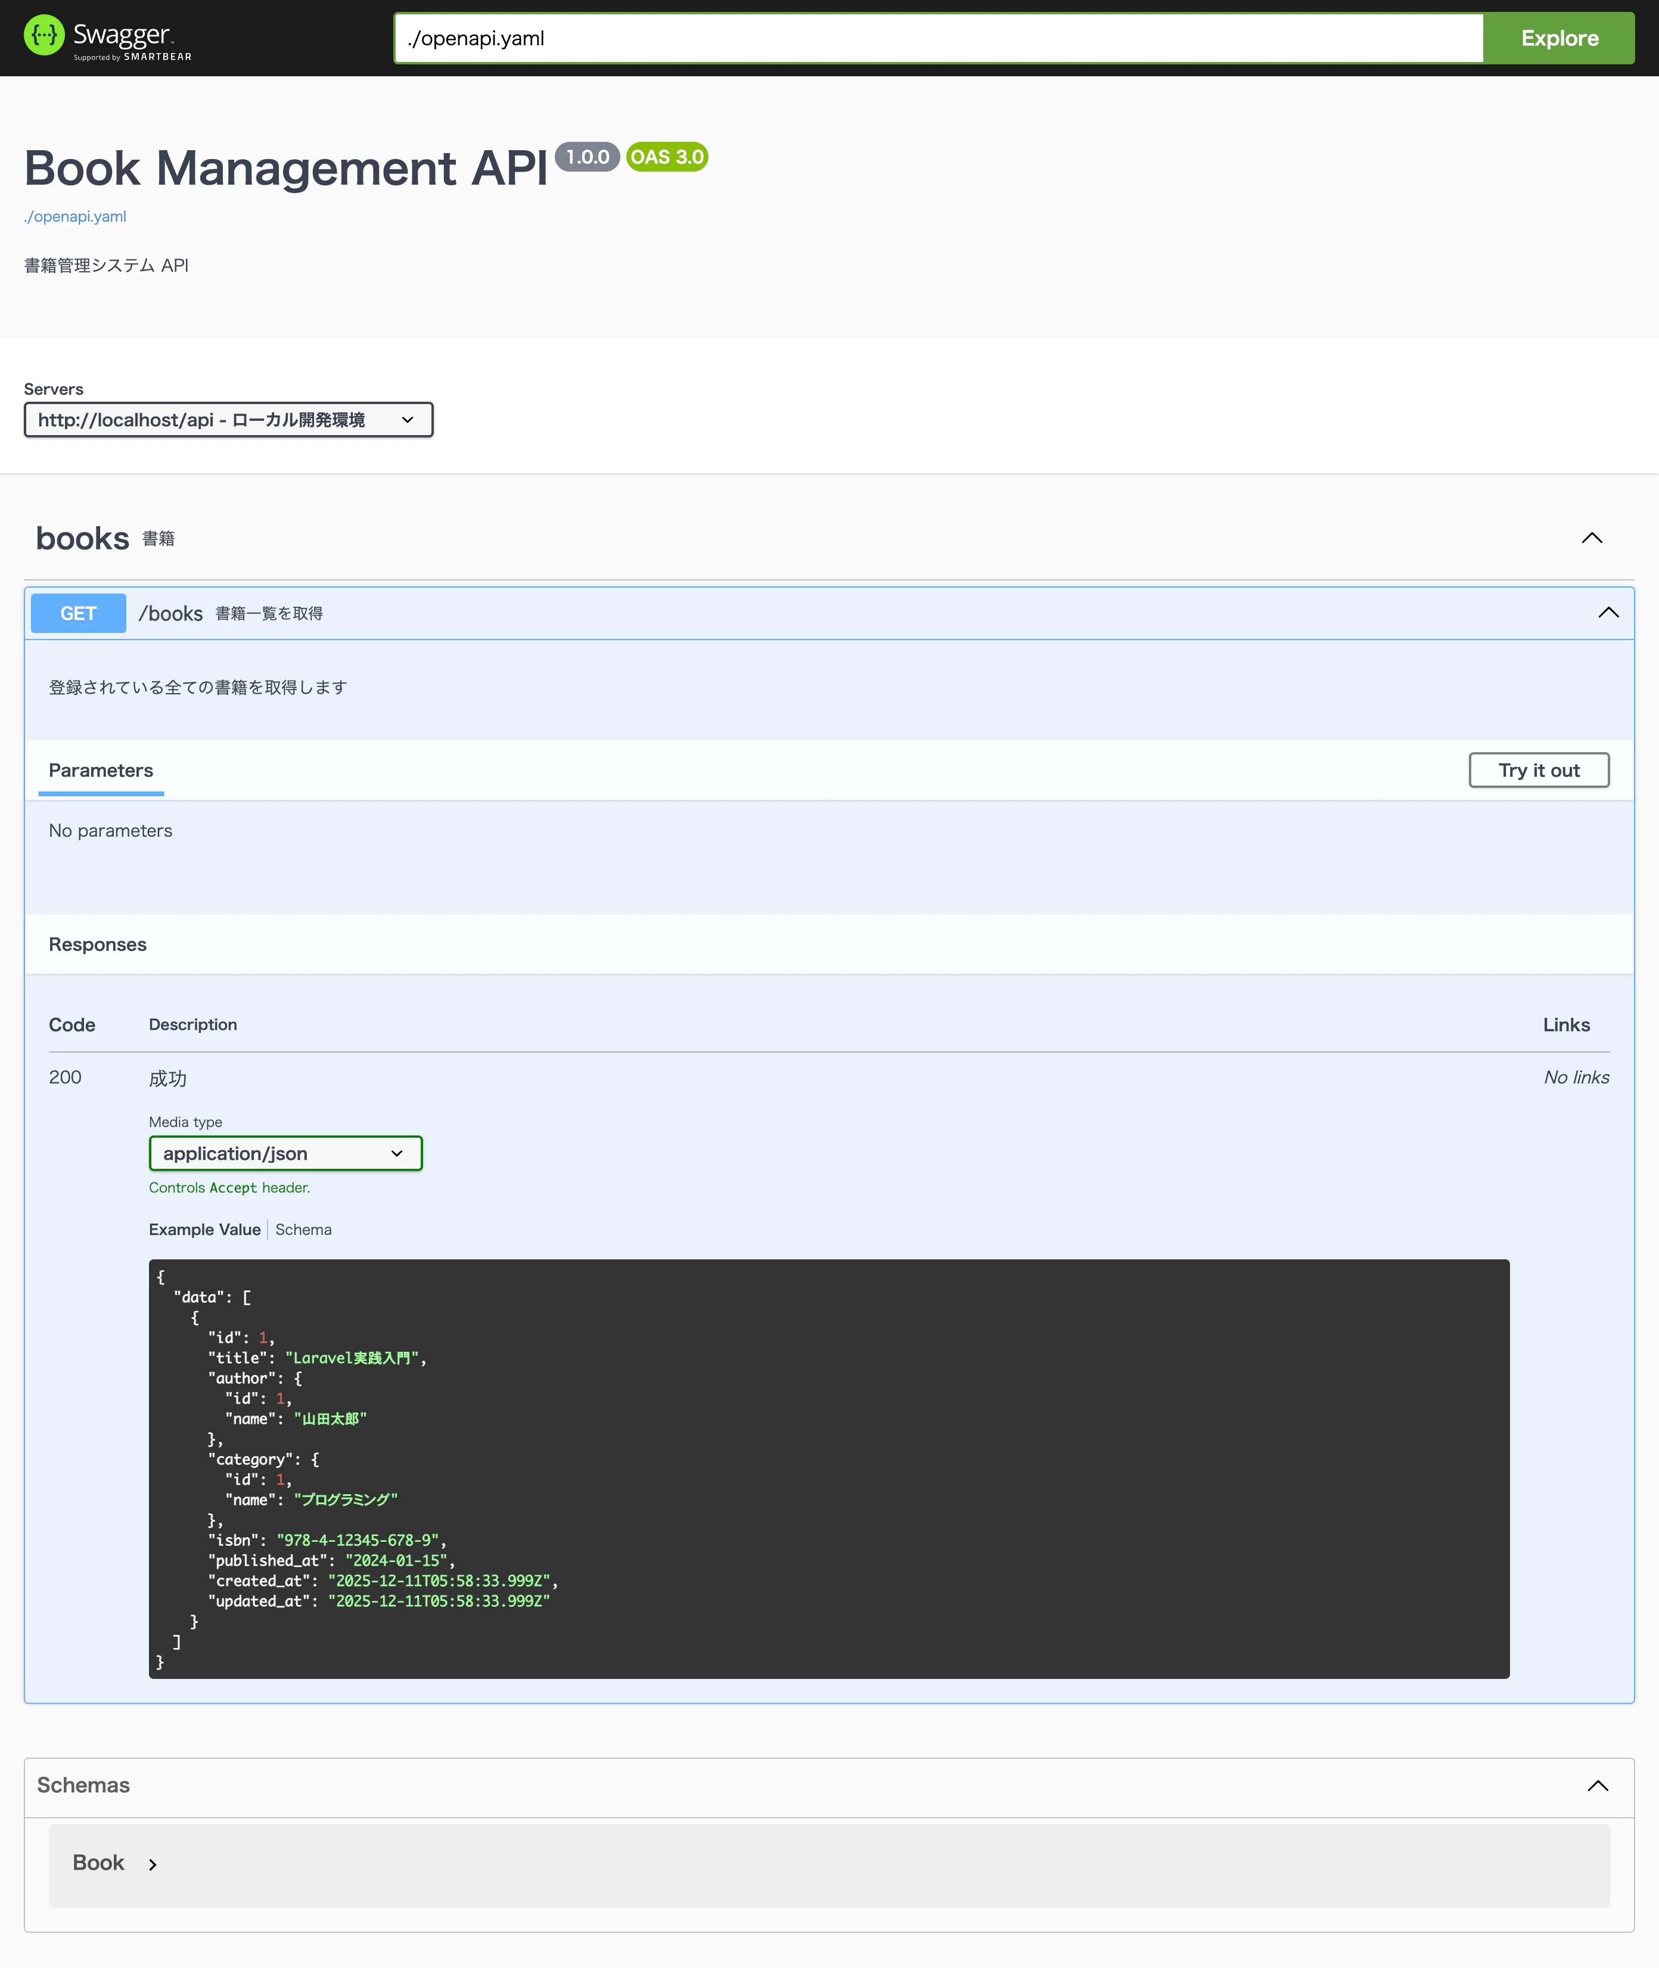This screenshot has height=1968, width=1659.
Task: Click the 書籍一覧を取得 summary text
Action: point(269,613)
